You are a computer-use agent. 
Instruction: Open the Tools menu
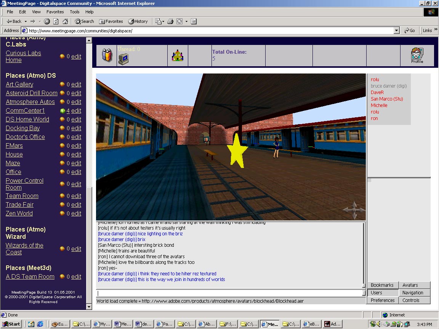pos(75,12)
